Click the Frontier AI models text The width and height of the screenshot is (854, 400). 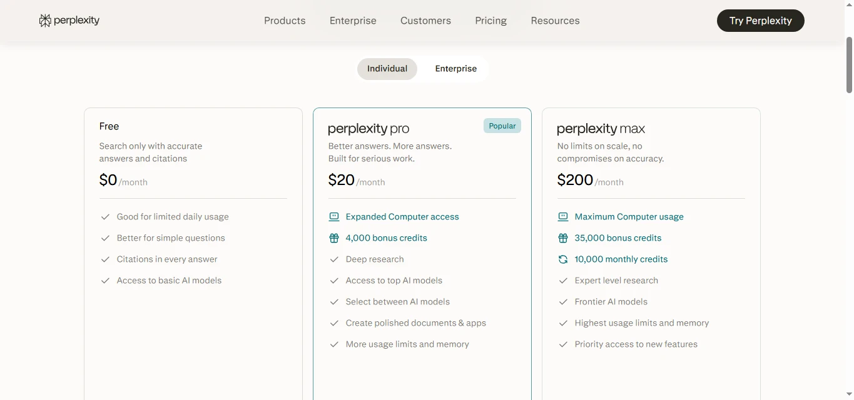pos(611,302)
